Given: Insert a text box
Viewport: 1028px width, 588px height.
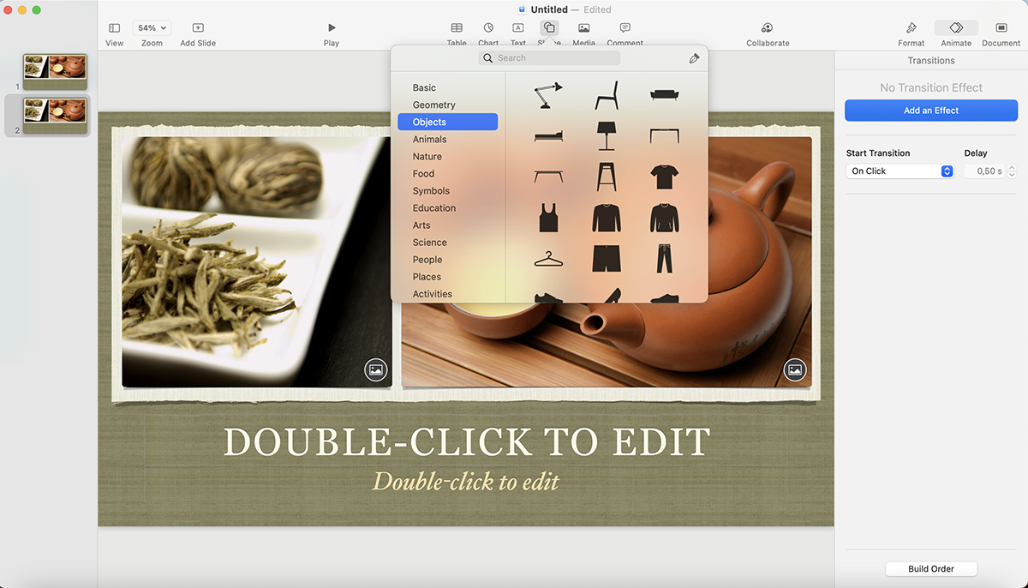Looking at the screenshot, I should coord(517,33).
